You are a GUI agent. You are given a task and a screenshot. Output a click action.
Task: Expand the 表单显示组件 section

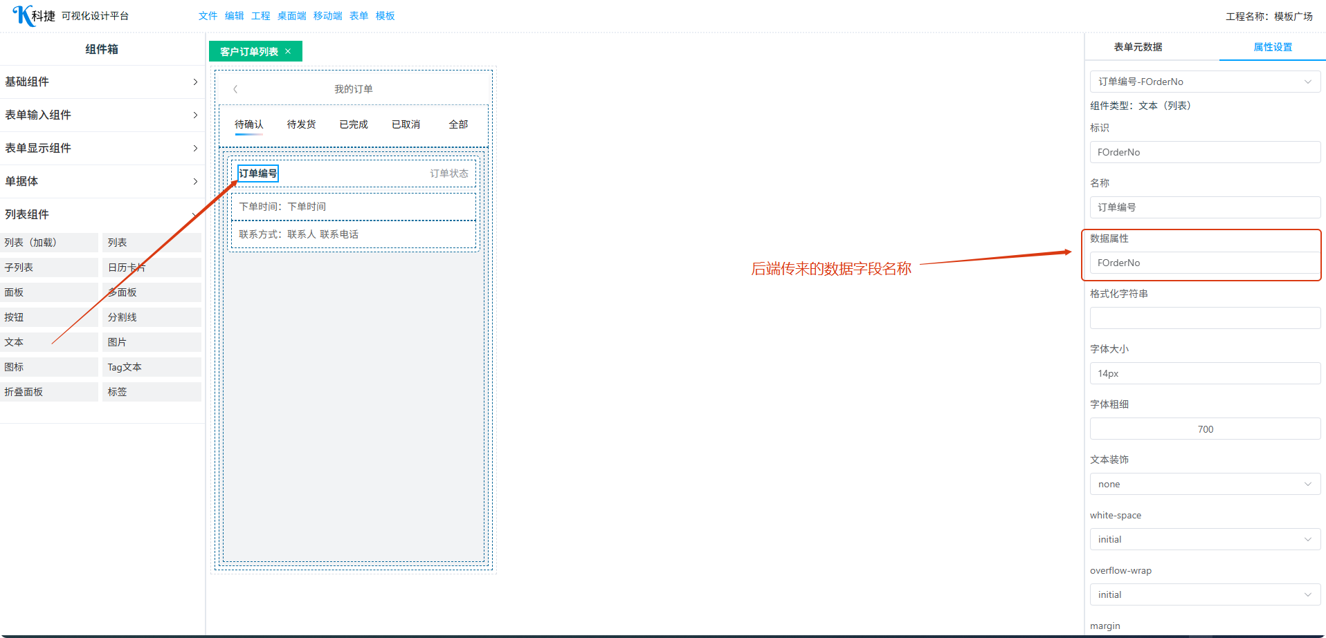102,148
